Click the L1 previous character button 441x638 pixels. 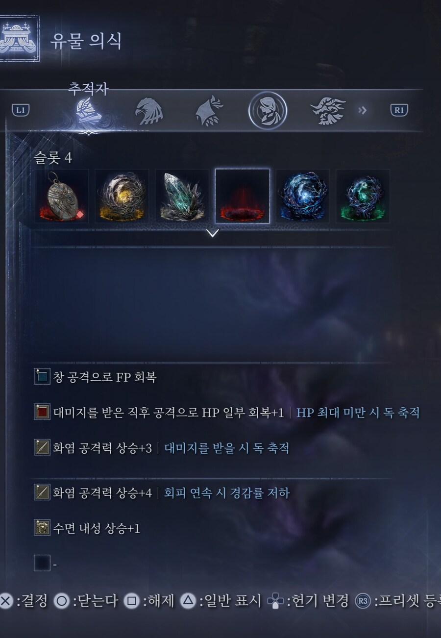(21, 110)
